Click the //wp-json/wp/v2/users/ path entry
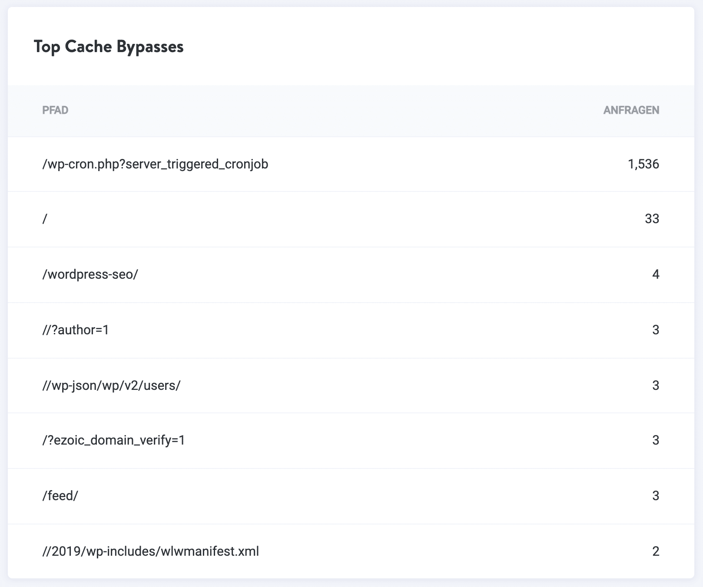This screenshot has height=587, width=703. coord(112,385)
